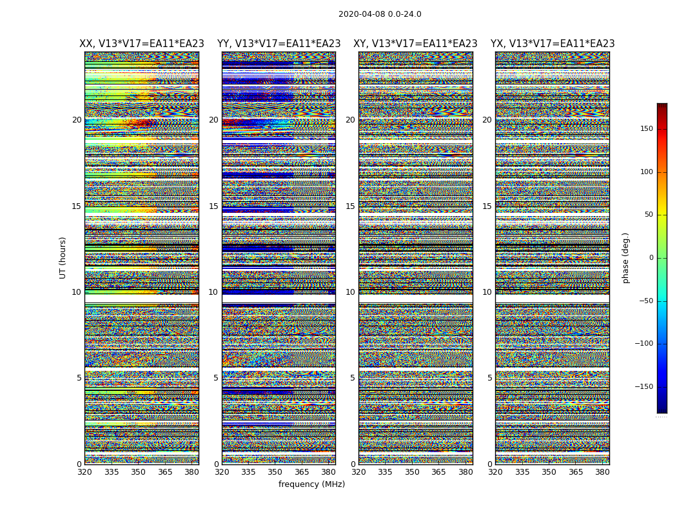677x516 pixels.
Task: Click the UT tick 10 beside the XX panel
Action: click(x=76, y=292)
